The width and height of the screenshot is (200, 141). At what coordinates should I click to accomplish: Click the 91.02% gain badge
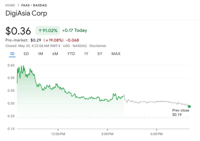48,30
